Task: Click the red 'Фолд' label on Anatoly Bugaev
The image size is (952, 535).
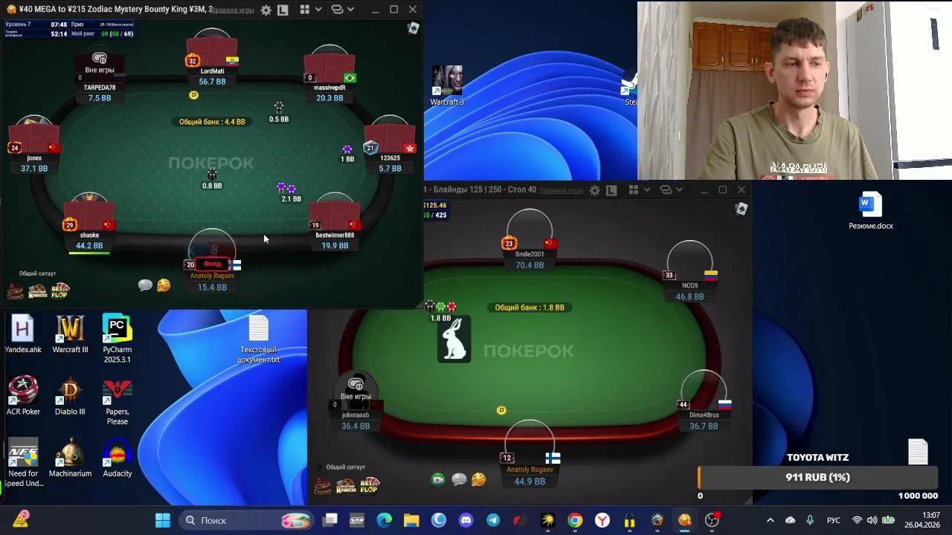Action: point(213,264)
